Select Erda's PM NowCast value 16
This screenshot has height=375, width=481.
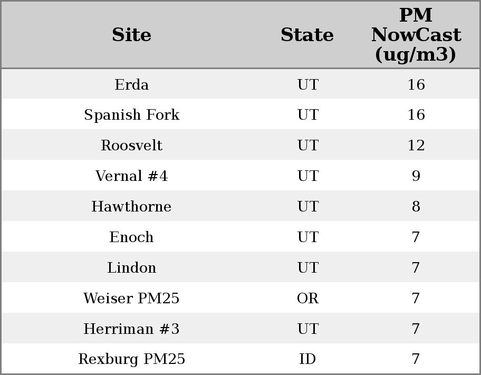click(416, 84)
